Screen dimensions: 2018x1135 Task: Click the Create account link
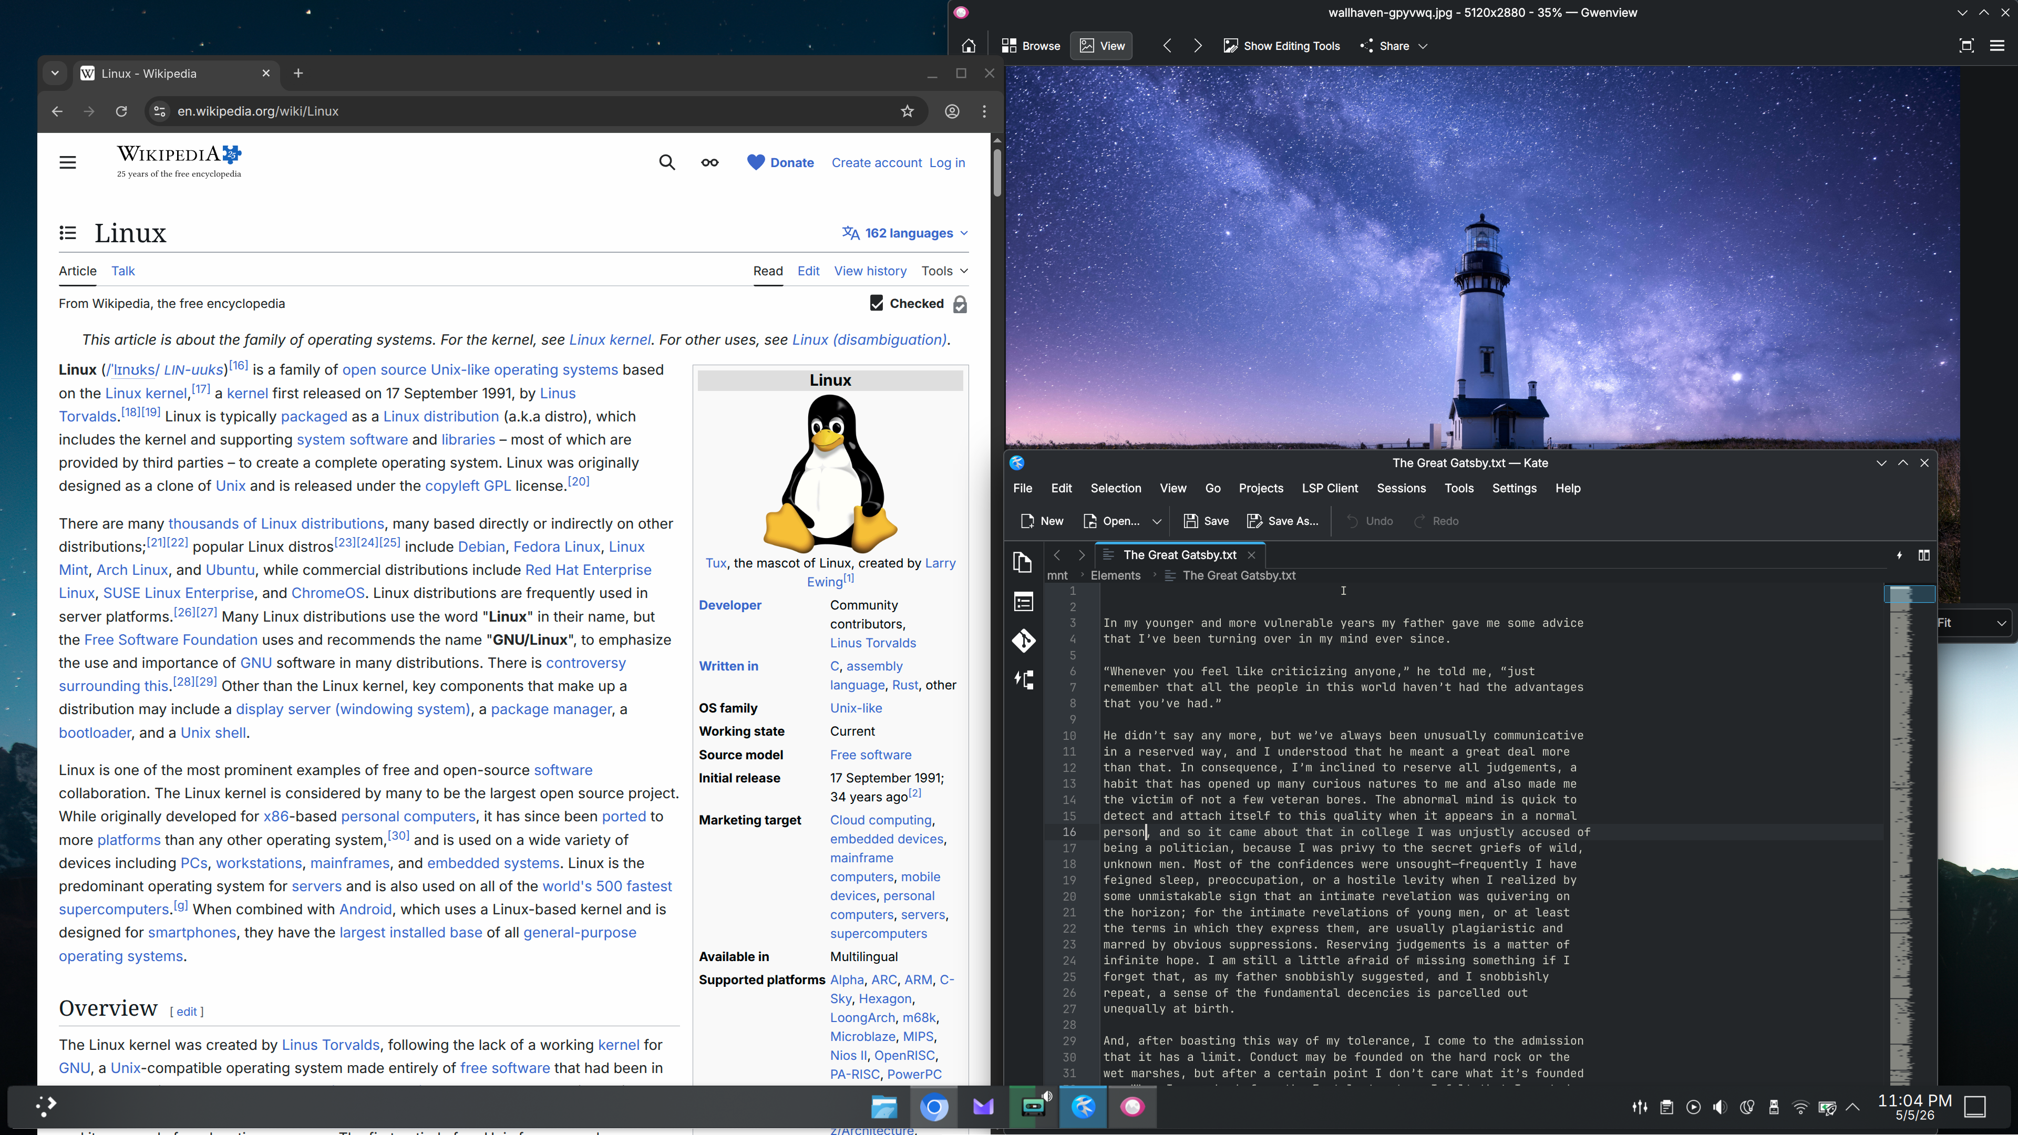(877, 163)
